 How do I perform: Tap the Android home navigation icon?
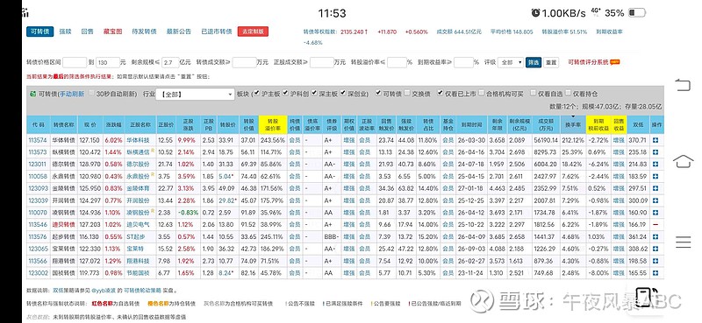[683, 161]
